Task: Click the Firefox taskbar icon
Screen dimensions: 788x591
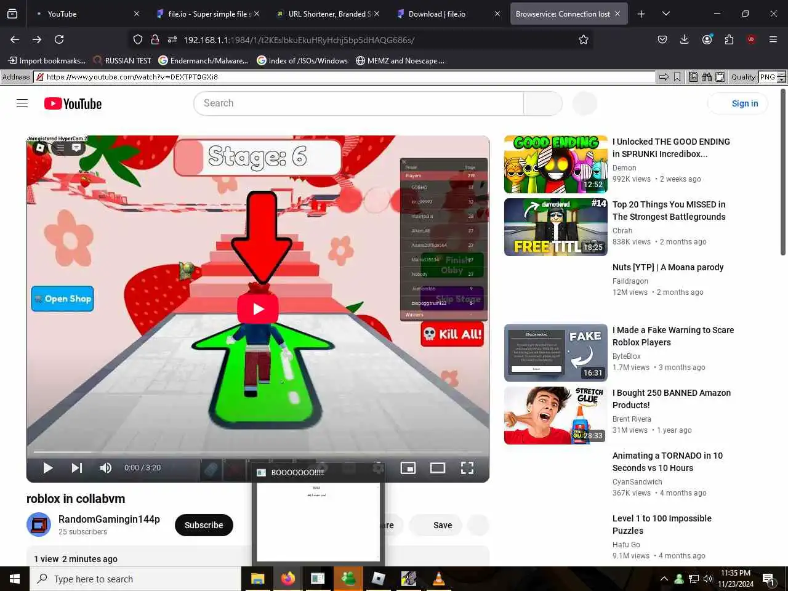Action: point(287,579)
